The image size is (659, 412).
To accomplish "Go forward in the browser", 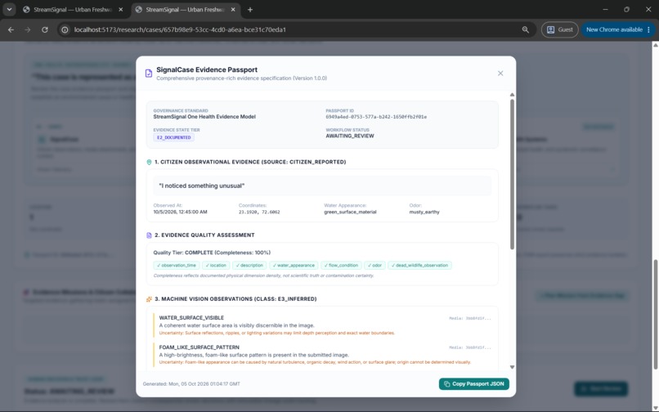I will click(x=28, y=29).
